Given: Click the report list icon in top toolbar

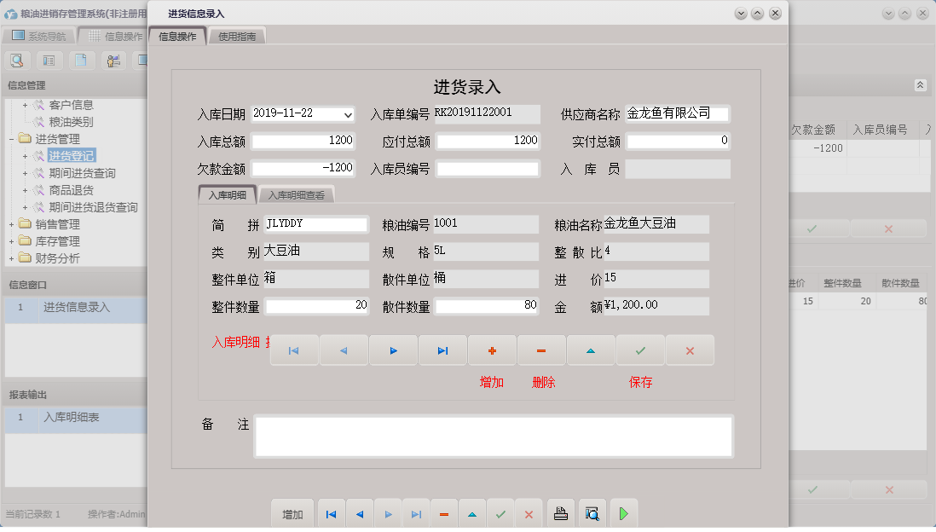Looking at the screenshot, I should tap(48, 60).
